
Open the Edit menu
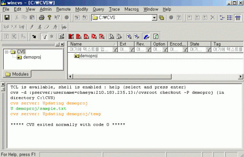[17, 9]
